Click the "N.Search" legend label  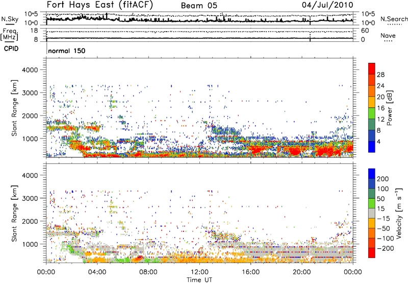(x=394, y=19)
